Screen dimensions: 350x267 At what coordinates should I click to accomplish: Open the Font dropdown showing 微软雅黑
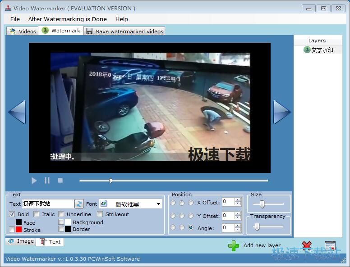[x=131, y=204]
